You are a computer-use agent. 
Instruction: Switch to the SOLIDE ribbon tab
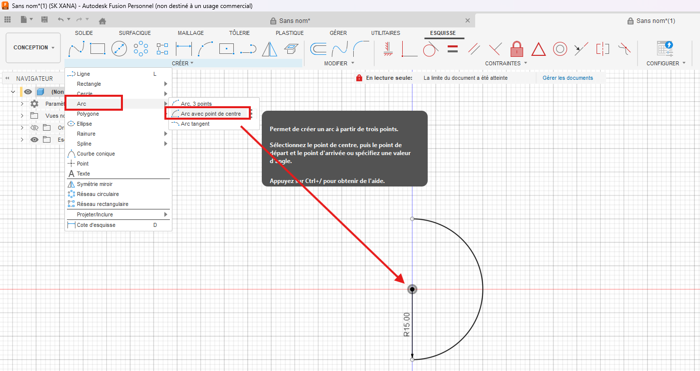pos(84,33)
